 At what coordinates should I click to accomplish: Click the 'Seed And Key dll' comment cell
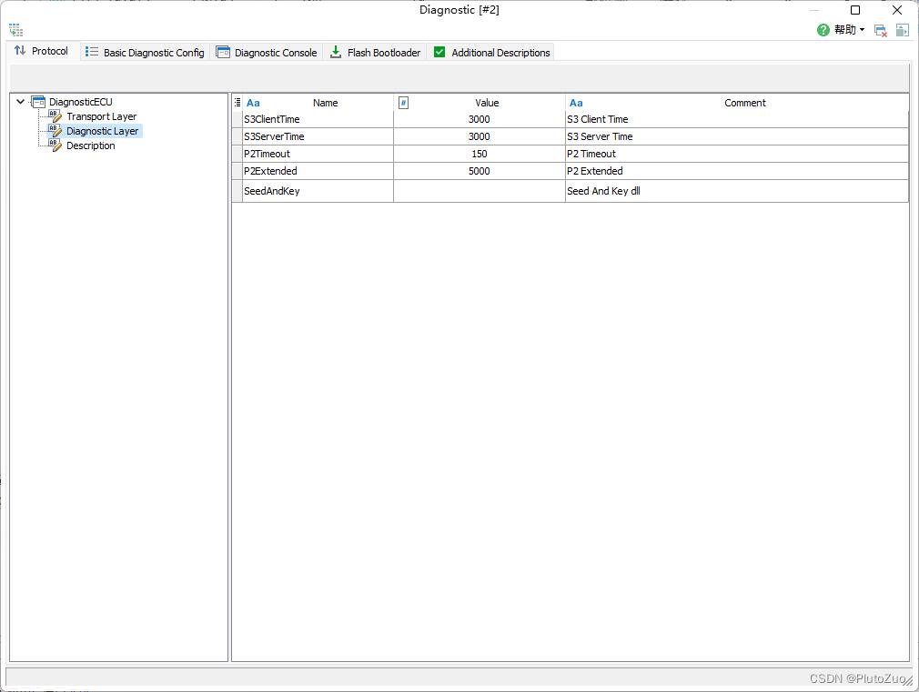737,191
